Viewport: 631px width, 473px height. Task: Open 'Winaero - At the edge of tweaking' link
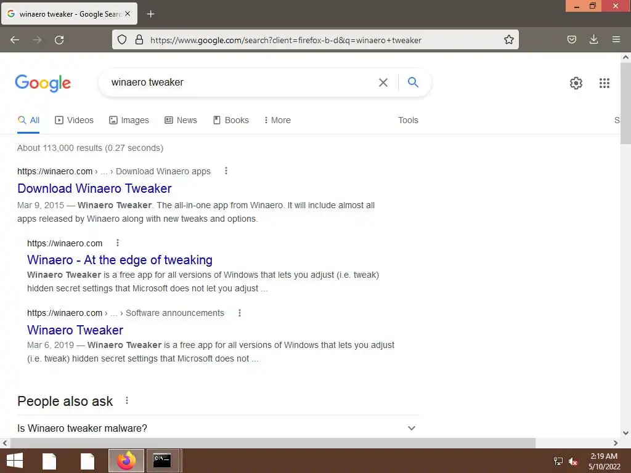[x=120, y=260]
